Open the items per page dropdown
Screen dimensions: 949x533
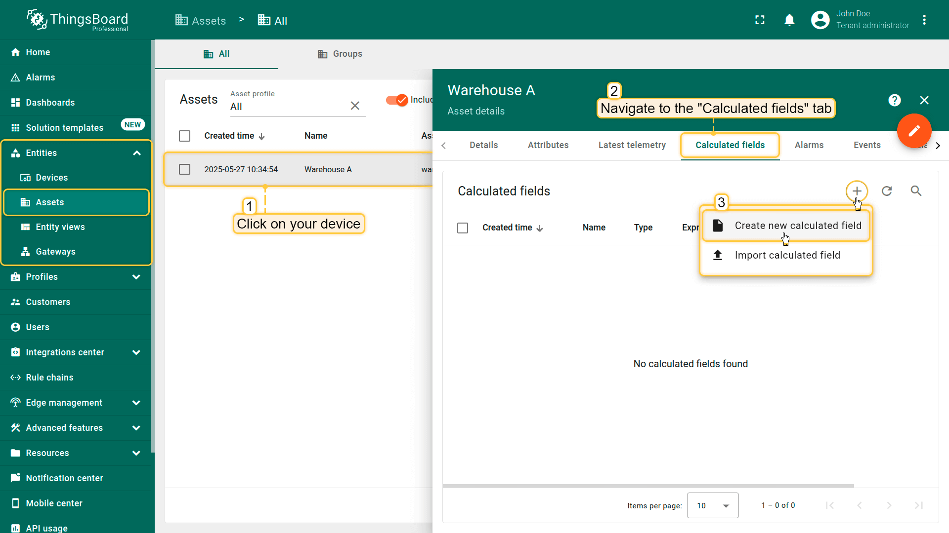(712, 505)
